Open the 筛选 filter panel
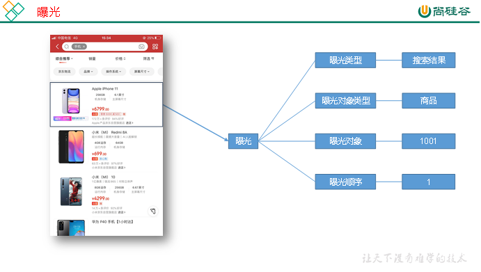The width and height of the screenshot is (481, 272). (x=148, y=58)
